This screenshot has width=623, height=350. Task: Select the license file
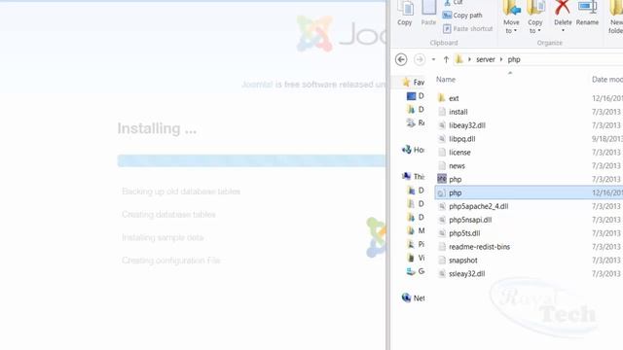pos(459,153)
